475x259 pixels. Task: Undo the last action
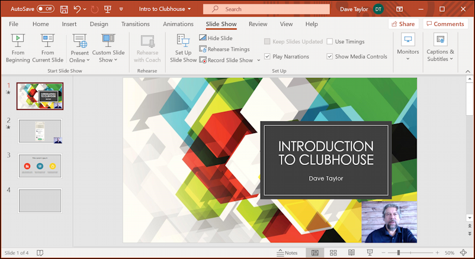click(x=77, y=9)
